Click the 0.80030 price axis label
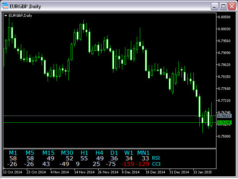The height and width of the screenshot is (179, 238). [x=224, y=29]
